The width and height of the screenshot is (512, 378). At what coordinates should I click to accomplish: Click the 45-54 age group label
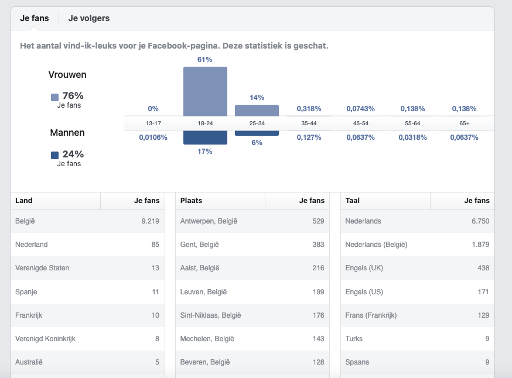coord(360,123)
